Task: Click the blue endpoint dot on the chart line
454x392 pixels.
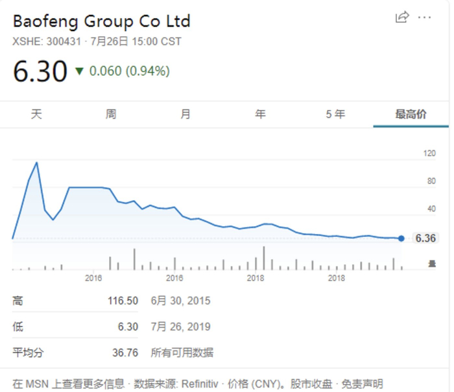Action: (x=401, y=238)
